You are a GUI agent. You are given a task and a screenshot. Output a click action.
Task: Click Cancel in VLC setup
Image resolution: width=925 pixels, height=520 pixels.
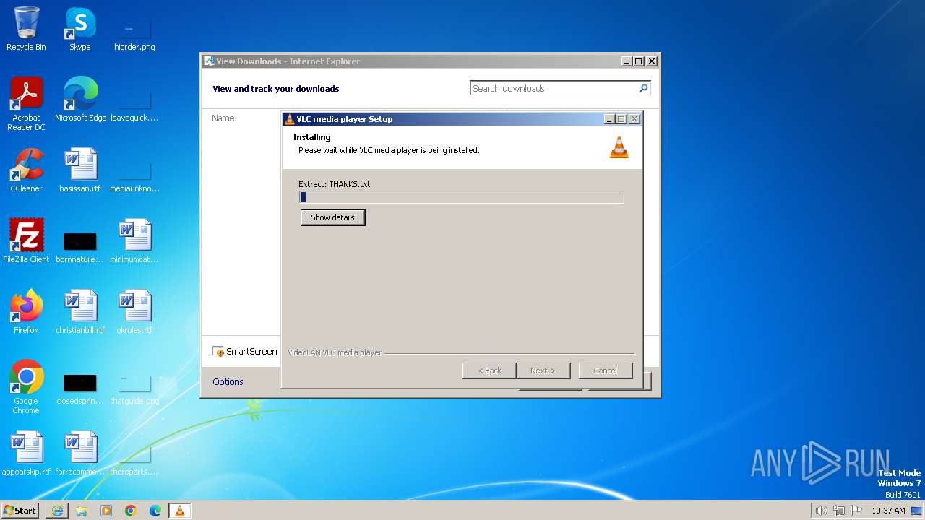click(606, 370)
